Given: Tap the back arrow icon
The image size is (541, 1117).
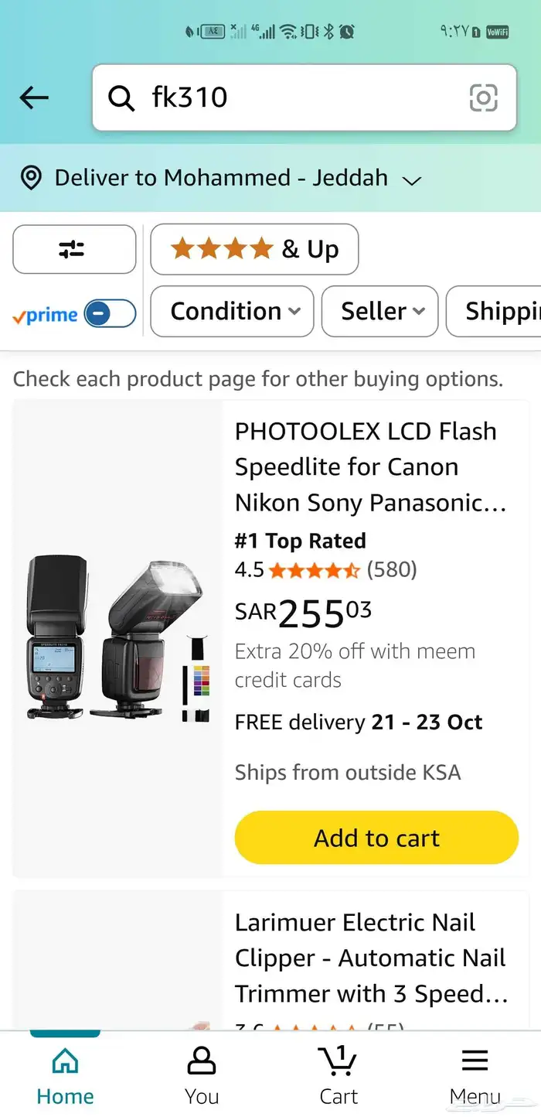Looking at the screenshot, I should coord(34,97).
